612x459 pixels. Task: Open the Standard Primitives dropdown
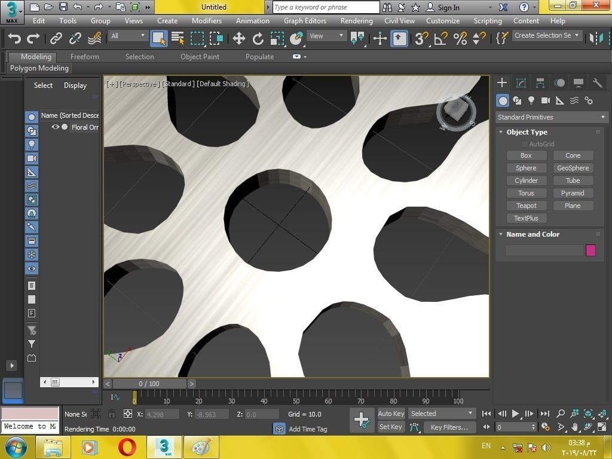pyautogui.click(x=550, y=117)
